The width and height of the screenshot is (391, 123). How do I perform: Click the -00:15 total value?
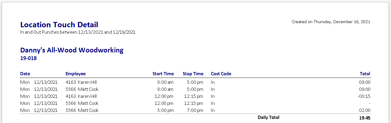pos(364,96)
